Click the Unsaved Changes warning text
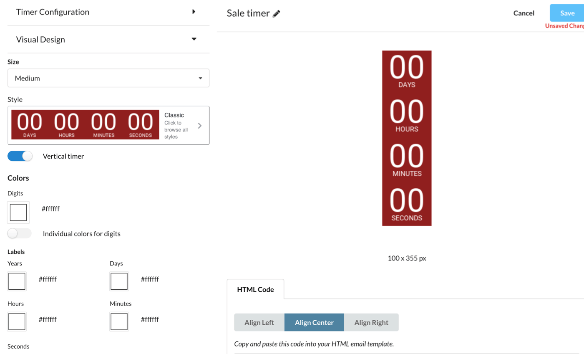The height and width of the screenshot is (354, 584). click(564, 26)
